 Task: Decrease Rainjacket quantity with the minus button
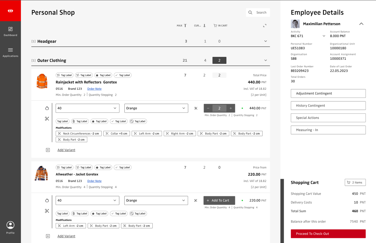coord(208,108)
